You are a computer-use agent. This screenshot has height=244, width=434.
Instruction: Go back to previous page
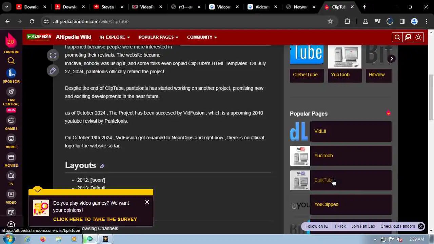click(7, 21)
